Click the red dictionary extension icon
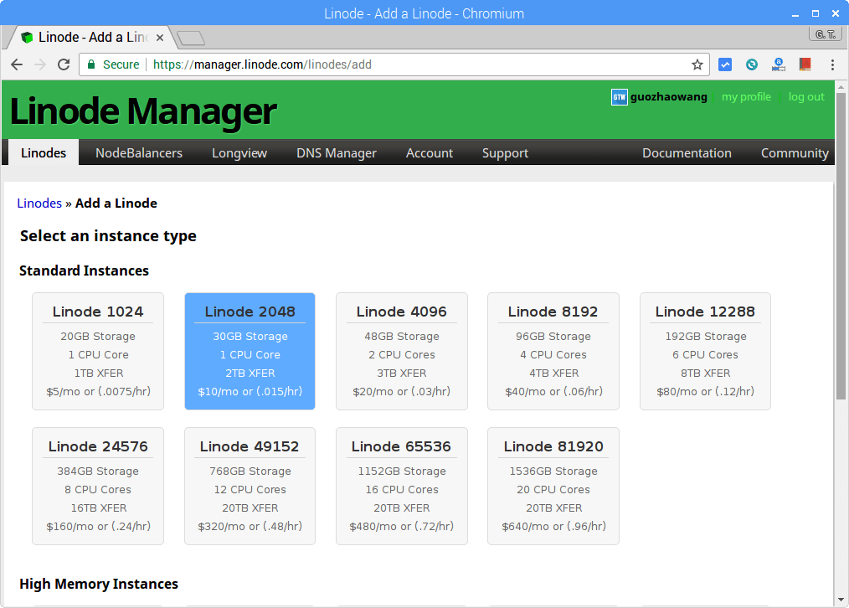Screen dimensions: 849x608 [805, 64]
